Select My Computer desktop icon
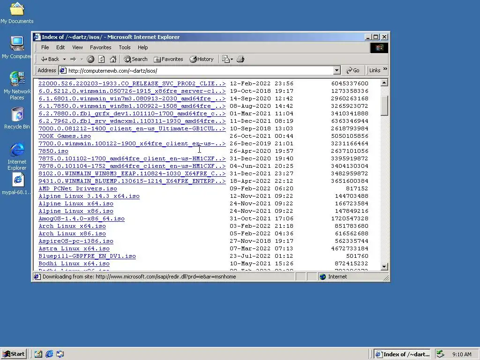480x360 pixels. 17,47
